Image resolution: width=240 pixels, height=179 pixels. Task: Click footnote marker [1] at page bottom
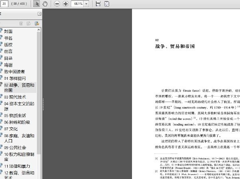coord(156,159)
